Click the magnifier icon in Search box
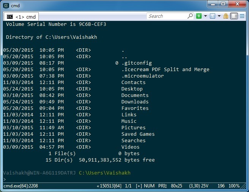Screen dimensions: 249x192 click(x=190, y=16)
